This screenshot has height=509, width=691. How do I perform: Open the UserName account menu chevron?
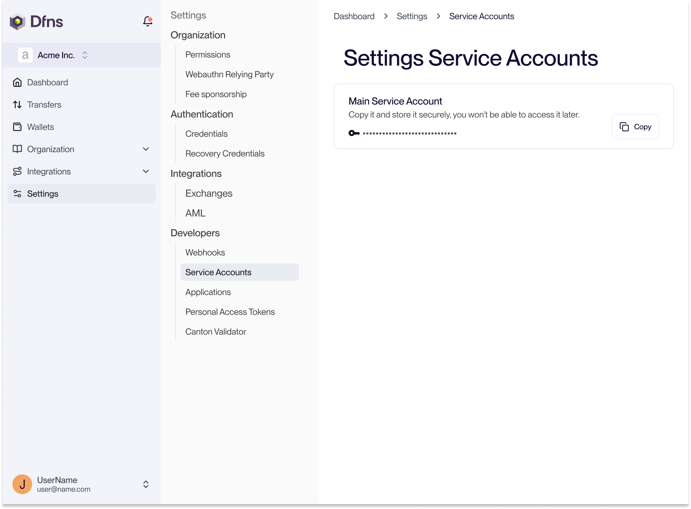click(x=146, y=484)
